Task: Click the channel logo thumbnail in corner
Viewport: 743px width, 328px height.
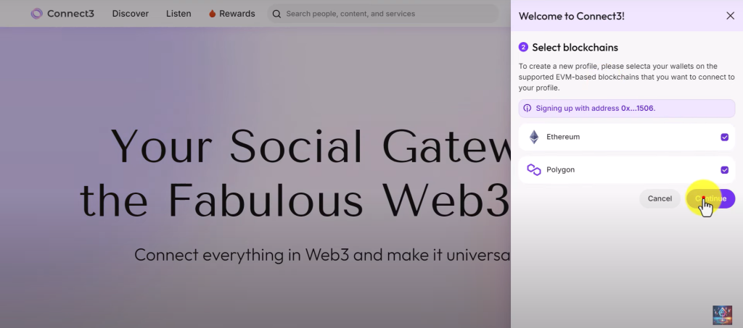Action: pyautogui.click(x=722, y=314)
